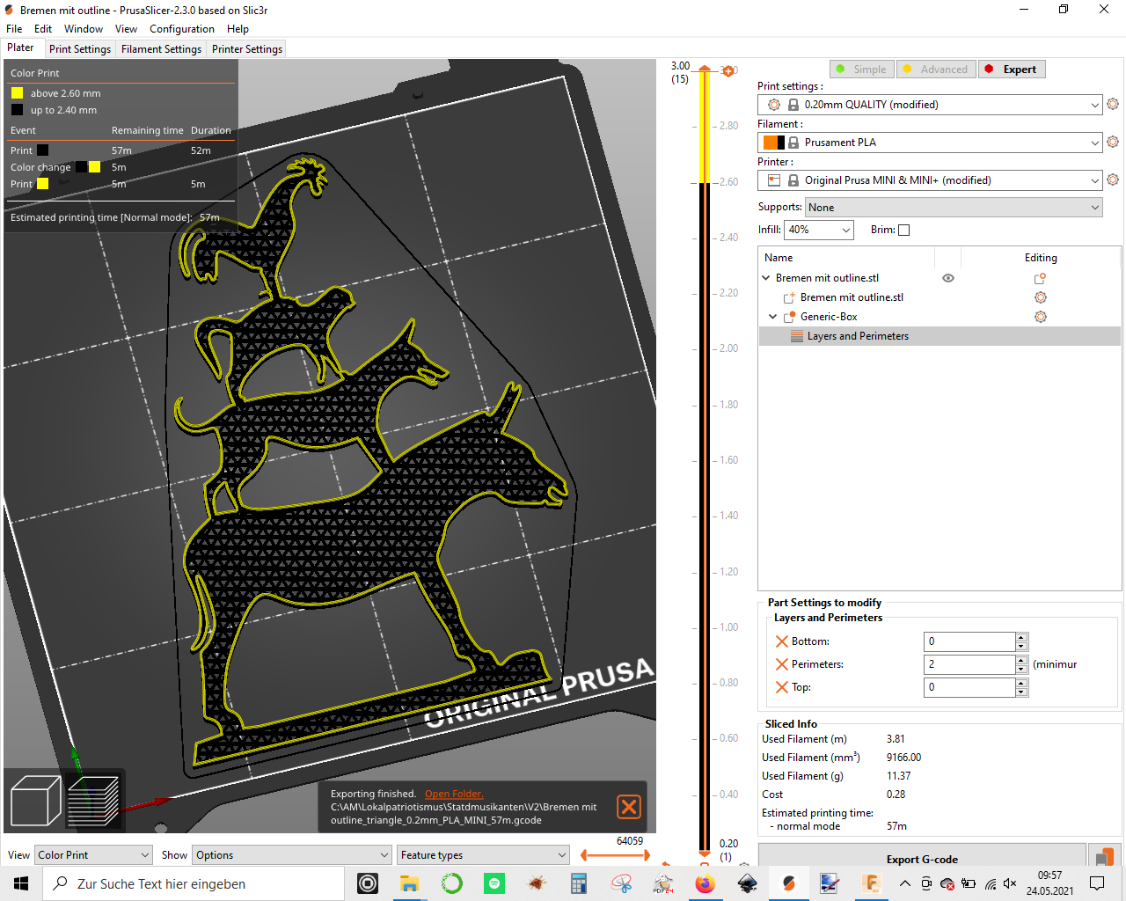Open the Fusion 360 taskbar icon
Screen dimensions: 1126x901
[871, 883]
